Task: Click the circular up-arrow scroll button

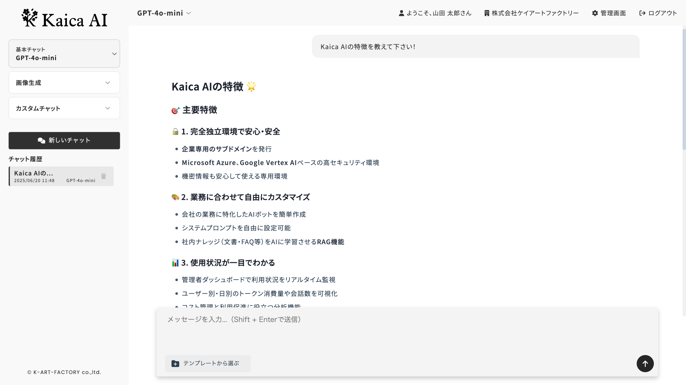Action: (645, 363)
